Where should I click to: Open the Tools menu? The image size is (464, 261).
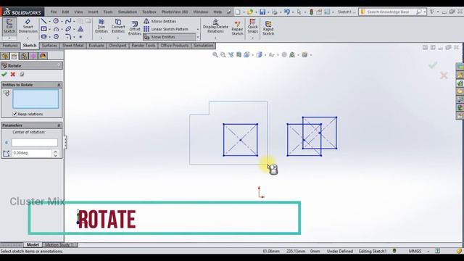tap(108, 12)
